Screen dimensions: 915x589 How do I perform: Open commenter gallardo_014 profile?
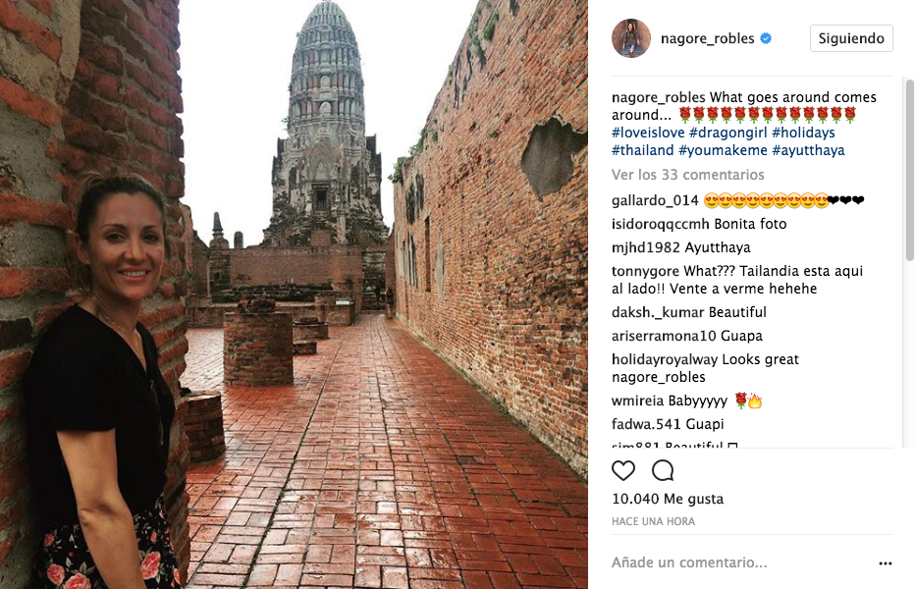click(x=655, y=201)
